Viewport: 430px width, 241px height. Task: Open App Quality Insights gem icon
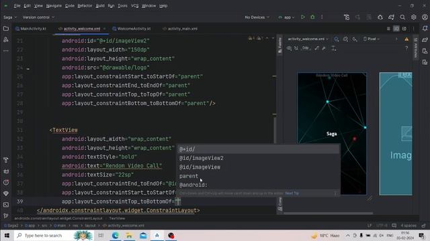click(6, 193)
